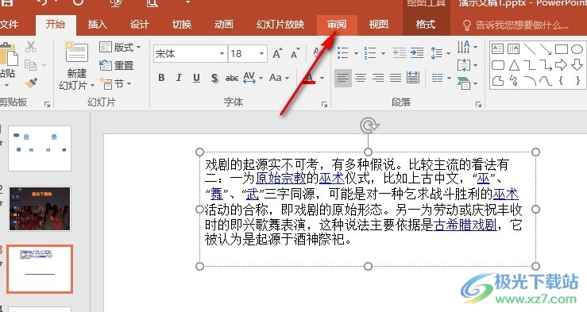This screenshot has height=312, width=587.
Task: Click the 告诉我您想要做什么 search box
Action: click(x=516, y=25)
